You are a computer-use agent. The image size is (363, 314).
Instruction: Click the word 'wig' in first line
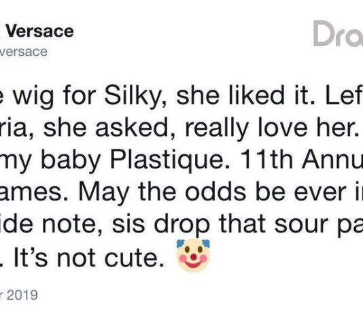33,97
